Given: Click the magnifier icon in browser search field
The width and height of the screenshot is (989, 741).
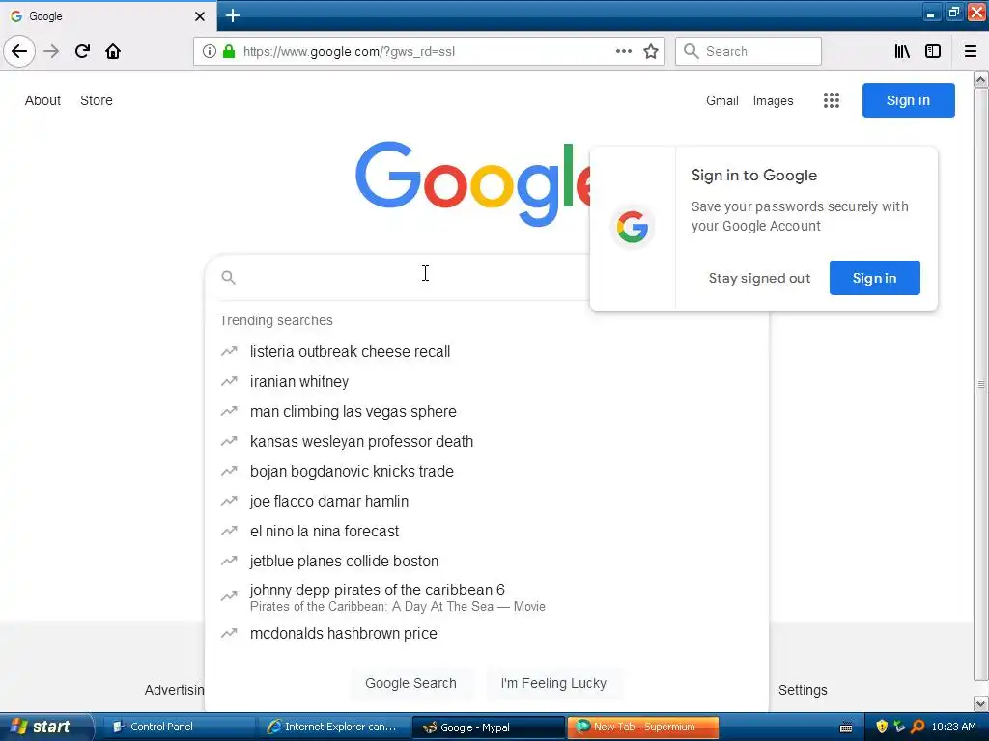Looking at the screenshot, I should coord(692,51).
